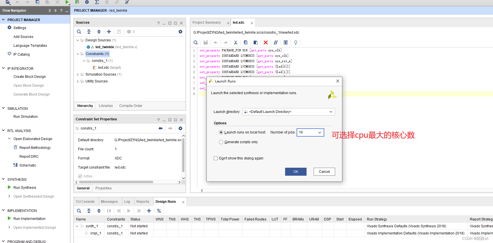Image resolution: width=493 pixels, height=243 pixels.
Task: Cut selection in led.xdc editor
Action: (236, 42)
